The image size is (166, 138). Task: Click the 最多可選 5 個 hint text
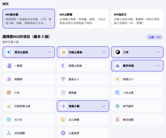pos(11,42)
